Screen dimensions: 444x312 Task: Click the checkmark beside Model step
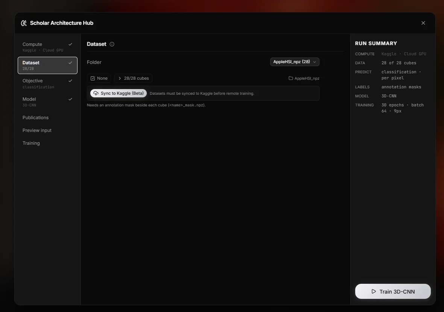point(70,99)
